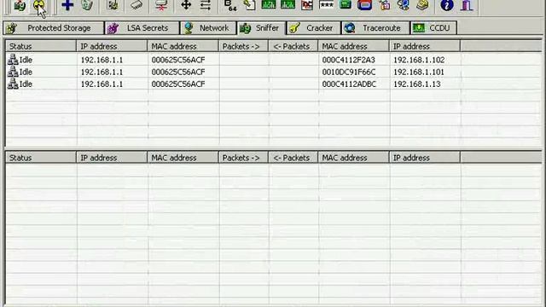The height and width of the screenshot is (307, 546).
Task: Click IP address 192.168.1.13 cell
Action: tap(417, 84)
